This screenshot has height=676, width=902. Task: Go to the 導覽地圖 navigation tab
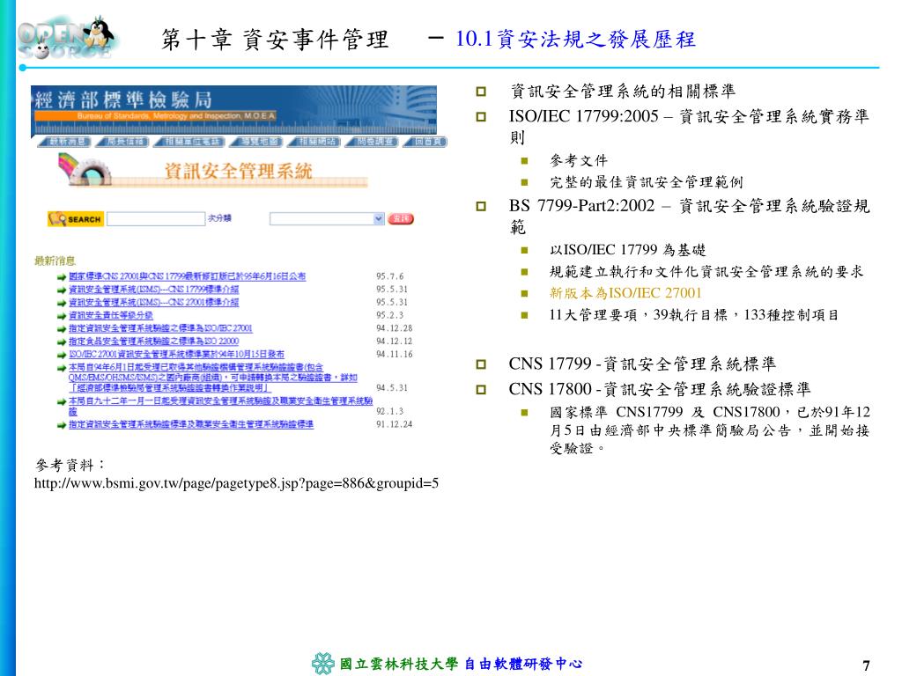[257, 142]
